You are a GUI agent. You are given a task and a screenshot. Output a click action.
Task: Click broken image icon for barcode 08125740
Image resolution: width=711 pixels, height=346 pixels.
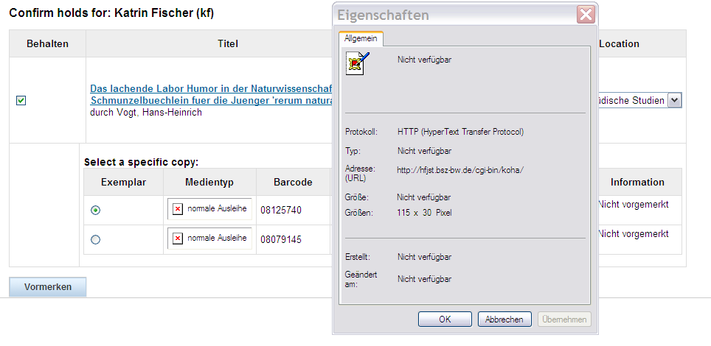click(178, 209)
